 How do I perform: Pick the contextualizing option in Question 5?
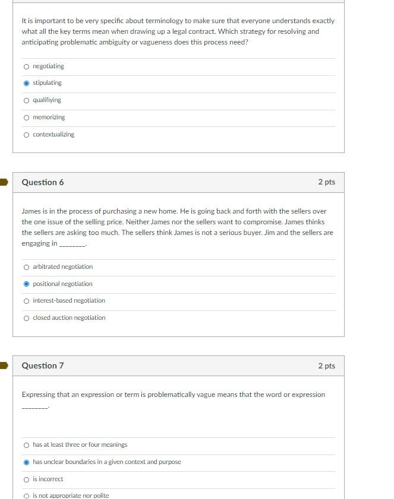(x=26, y=134)
